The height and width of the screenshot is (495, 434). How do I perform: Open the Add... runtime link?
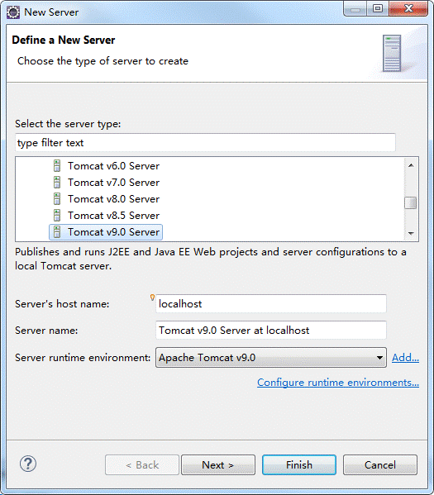(405, 358)
